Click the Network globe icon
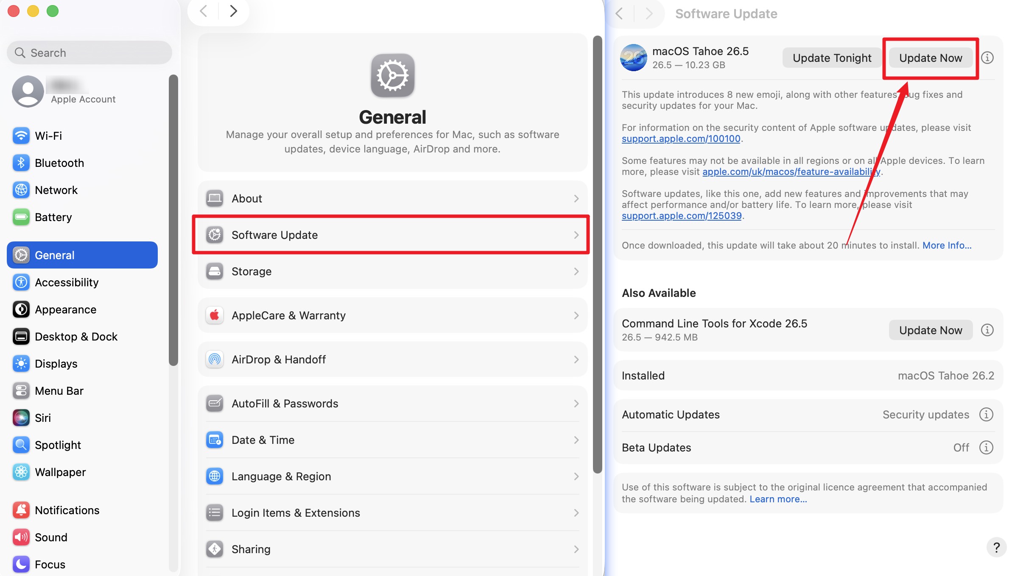The height and width of the screenshot is (576, 1012). pyautogui.click(x=21, y=190)
